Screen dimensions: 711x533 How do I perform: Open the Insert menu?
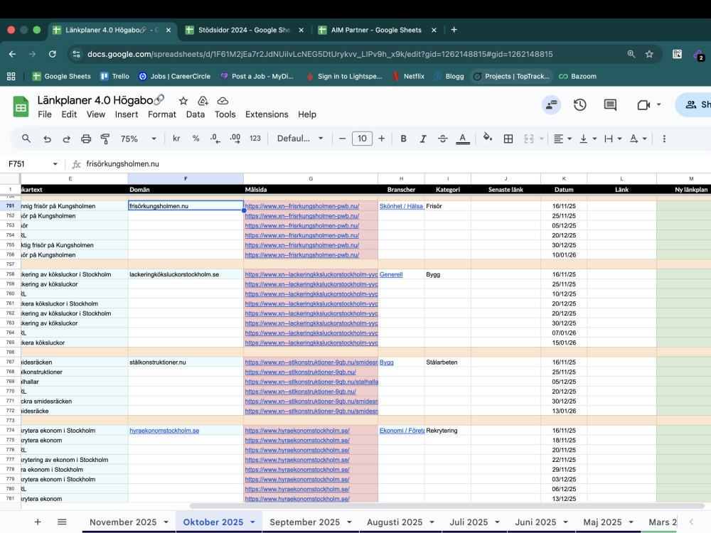tap(127, 114)
